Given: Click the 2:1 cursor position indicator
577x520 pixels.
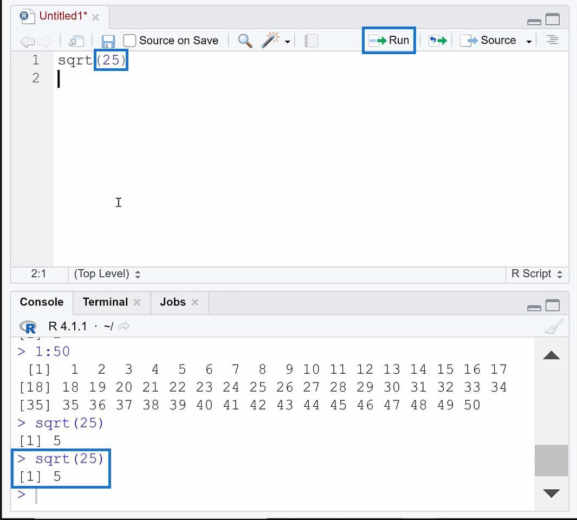Looking at the screenshot, I should pos(38,274).
